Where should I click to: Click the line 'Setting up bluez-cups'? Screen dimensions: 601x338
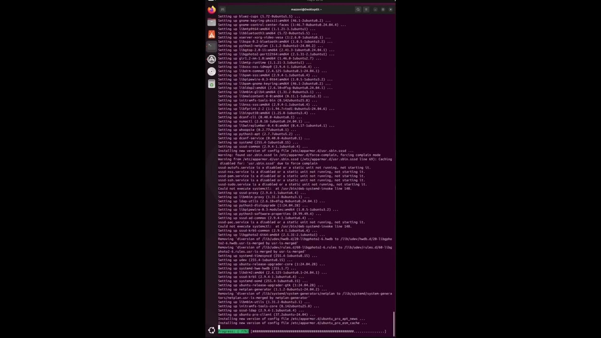259,16
